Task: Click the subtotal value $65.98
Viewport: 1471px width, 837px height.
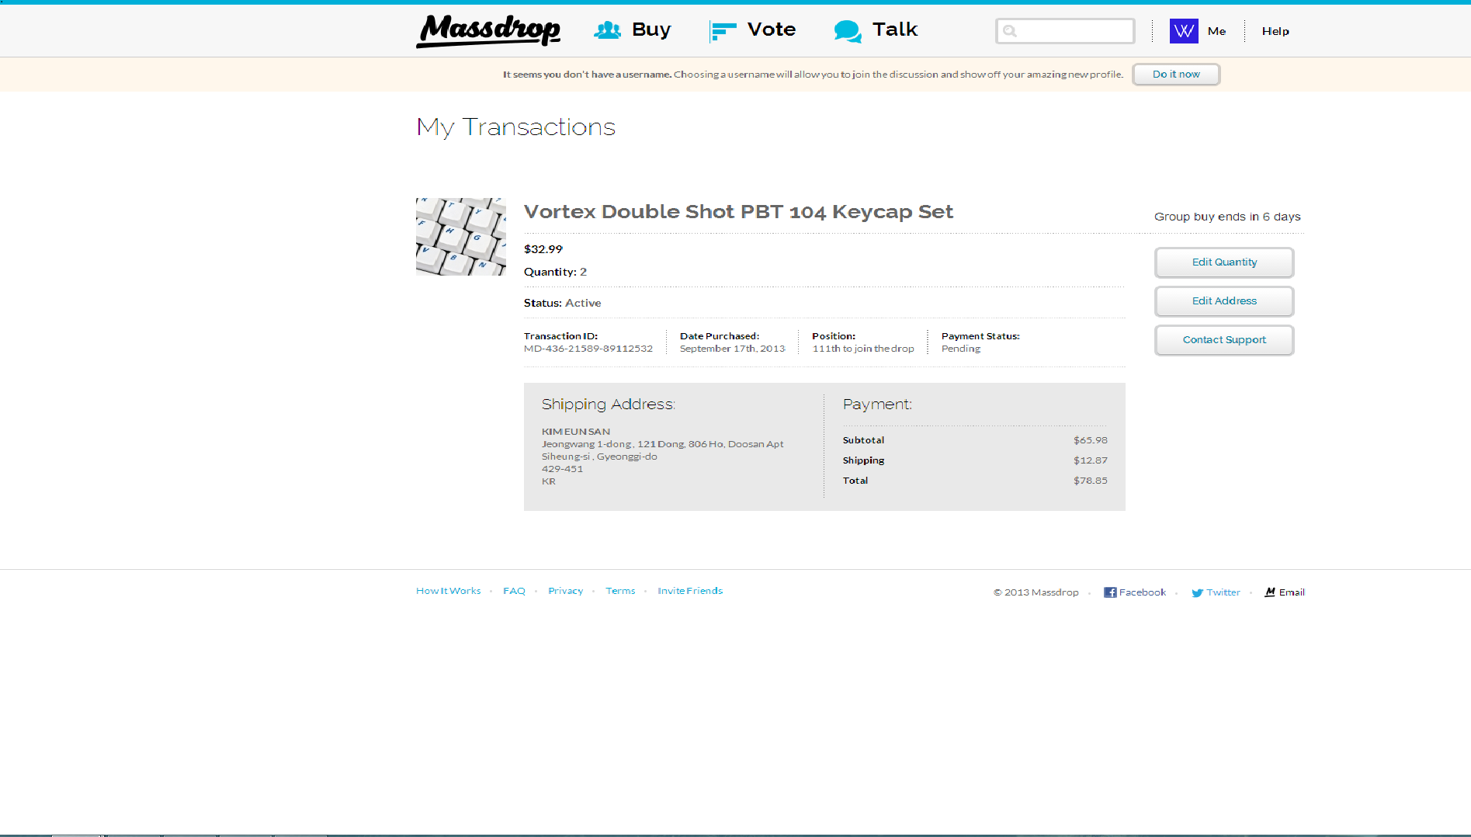Action: pyautogui.click(x=1091, y=440)
